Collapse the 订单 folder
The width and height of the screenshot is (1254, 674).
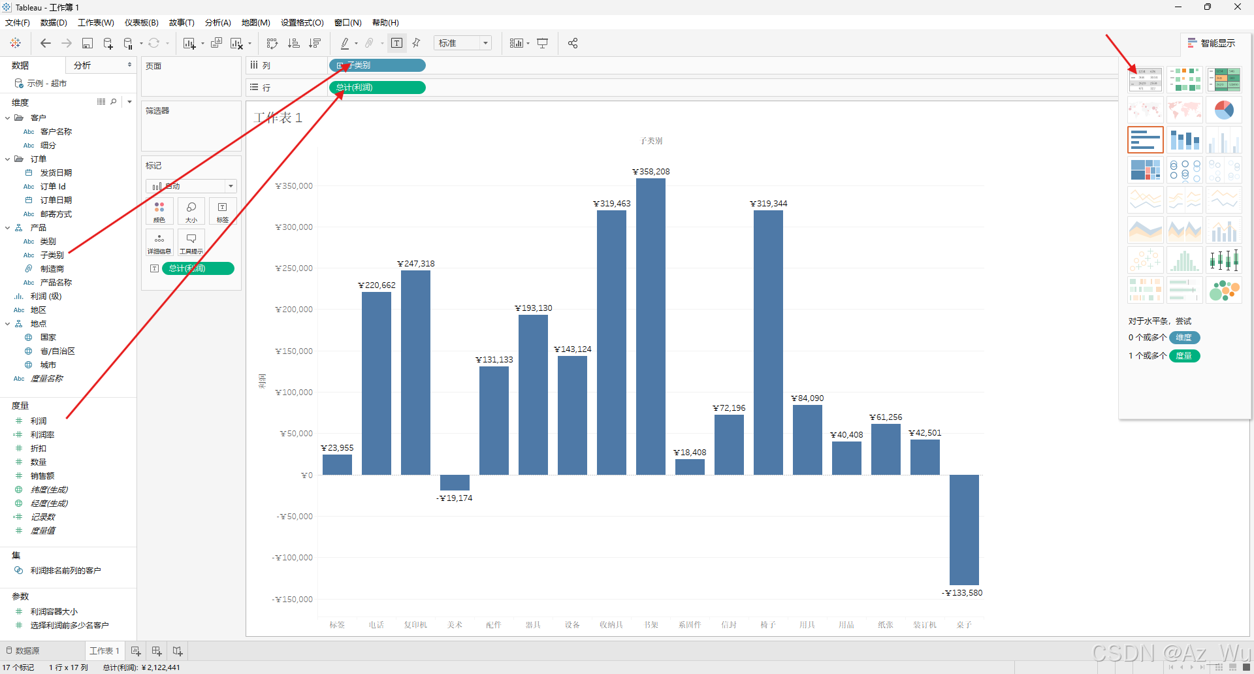tap(7, 159)
